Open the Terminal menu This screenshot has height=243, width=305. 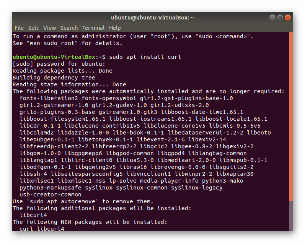point(93,28)
